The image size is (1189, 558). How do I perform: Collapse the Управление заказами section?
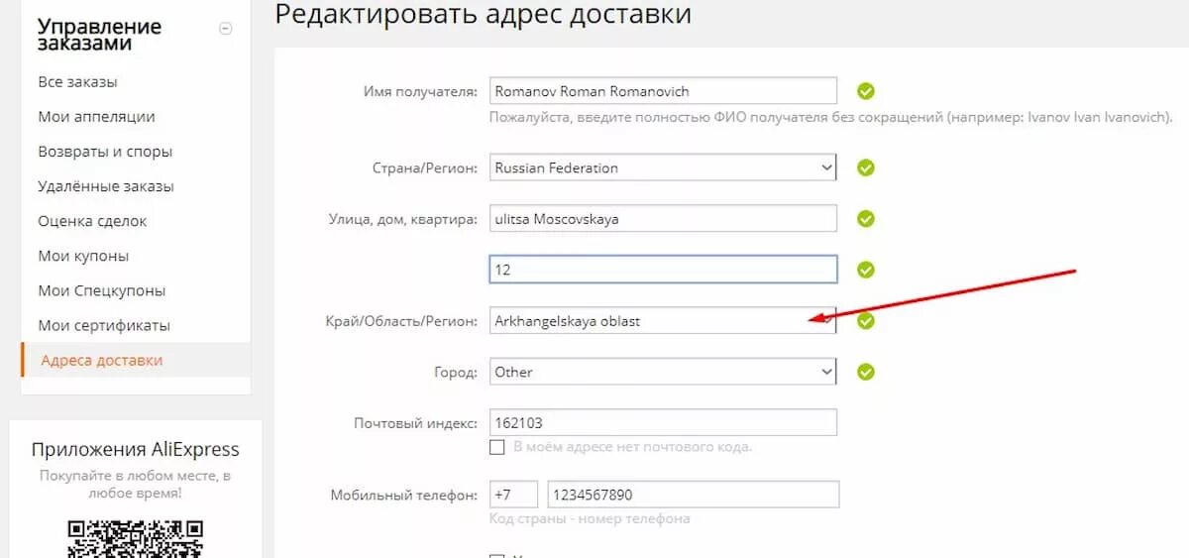coord(225,29)
